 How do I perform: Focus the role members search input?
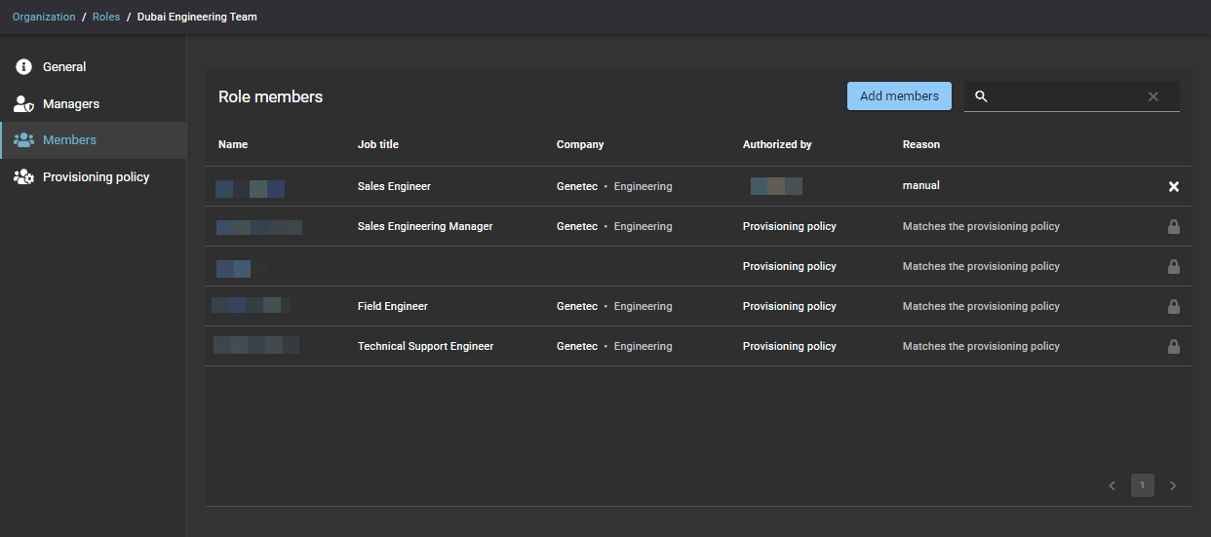pos(1068,96)
